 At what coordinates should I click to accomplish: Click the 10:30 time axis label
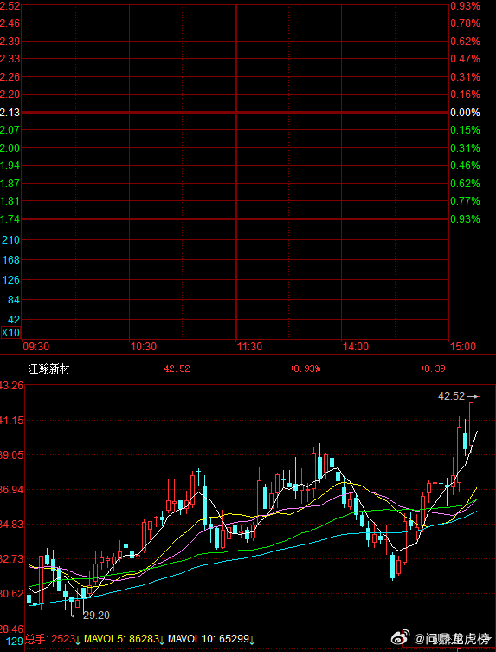coord(143,347)
